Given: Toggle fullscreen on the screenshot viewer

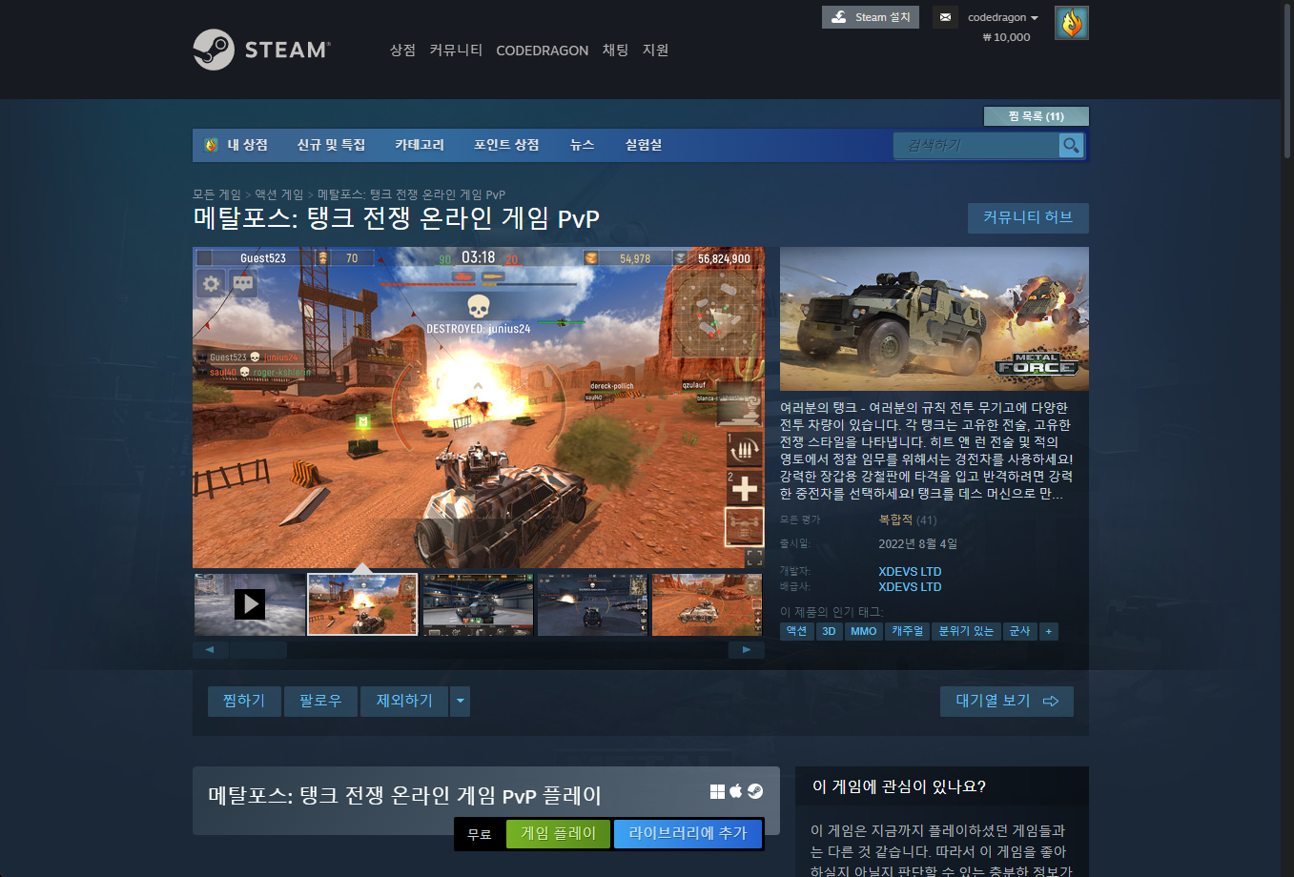Looking at the screenshot, I should [x=753, y=558].
